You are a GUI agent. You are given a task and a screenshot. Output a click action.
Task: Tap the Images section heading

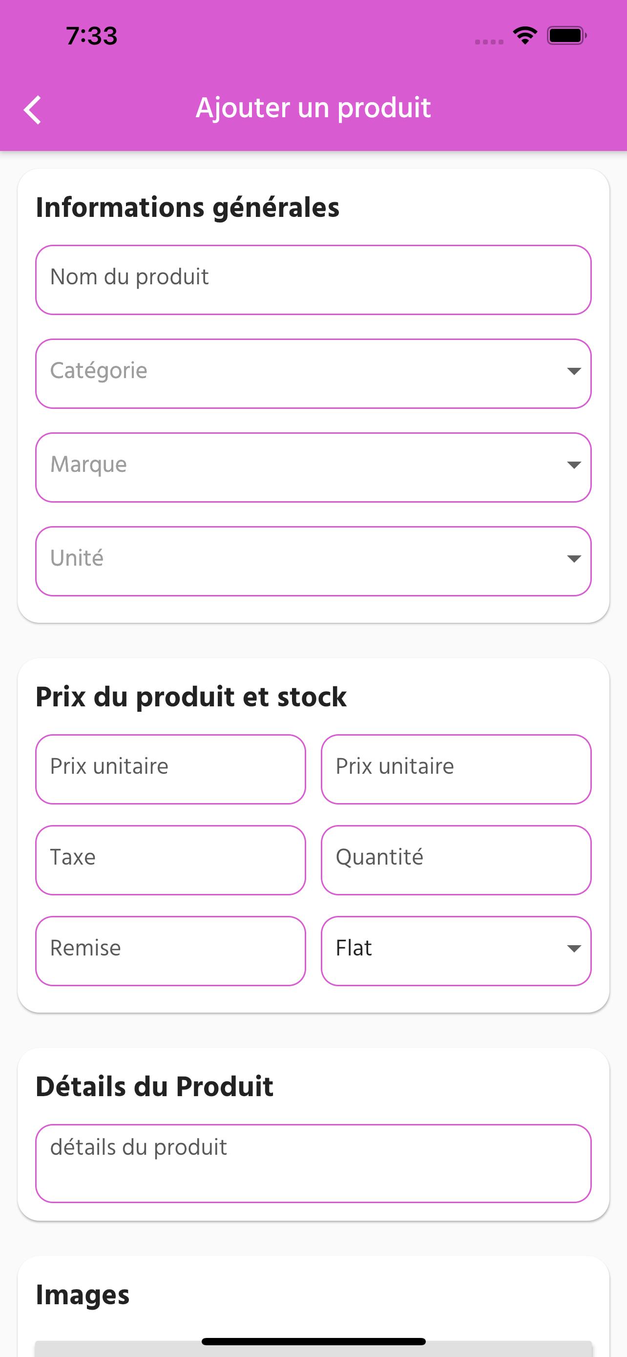83,1295
